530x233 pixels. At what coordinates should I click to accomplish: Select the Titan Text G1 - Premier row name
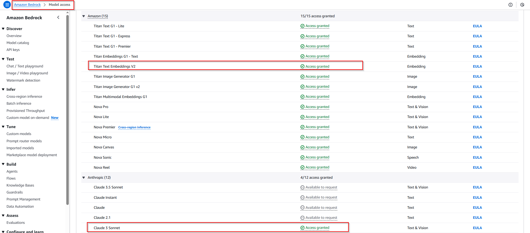tap(112, 46)
